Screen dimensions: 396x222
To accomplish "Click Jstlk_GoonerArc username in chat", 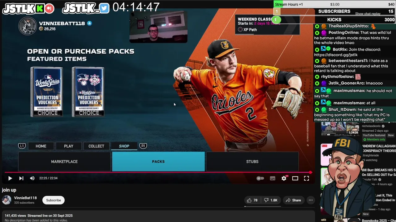I will pyautogui.click(x=347, y=83).
